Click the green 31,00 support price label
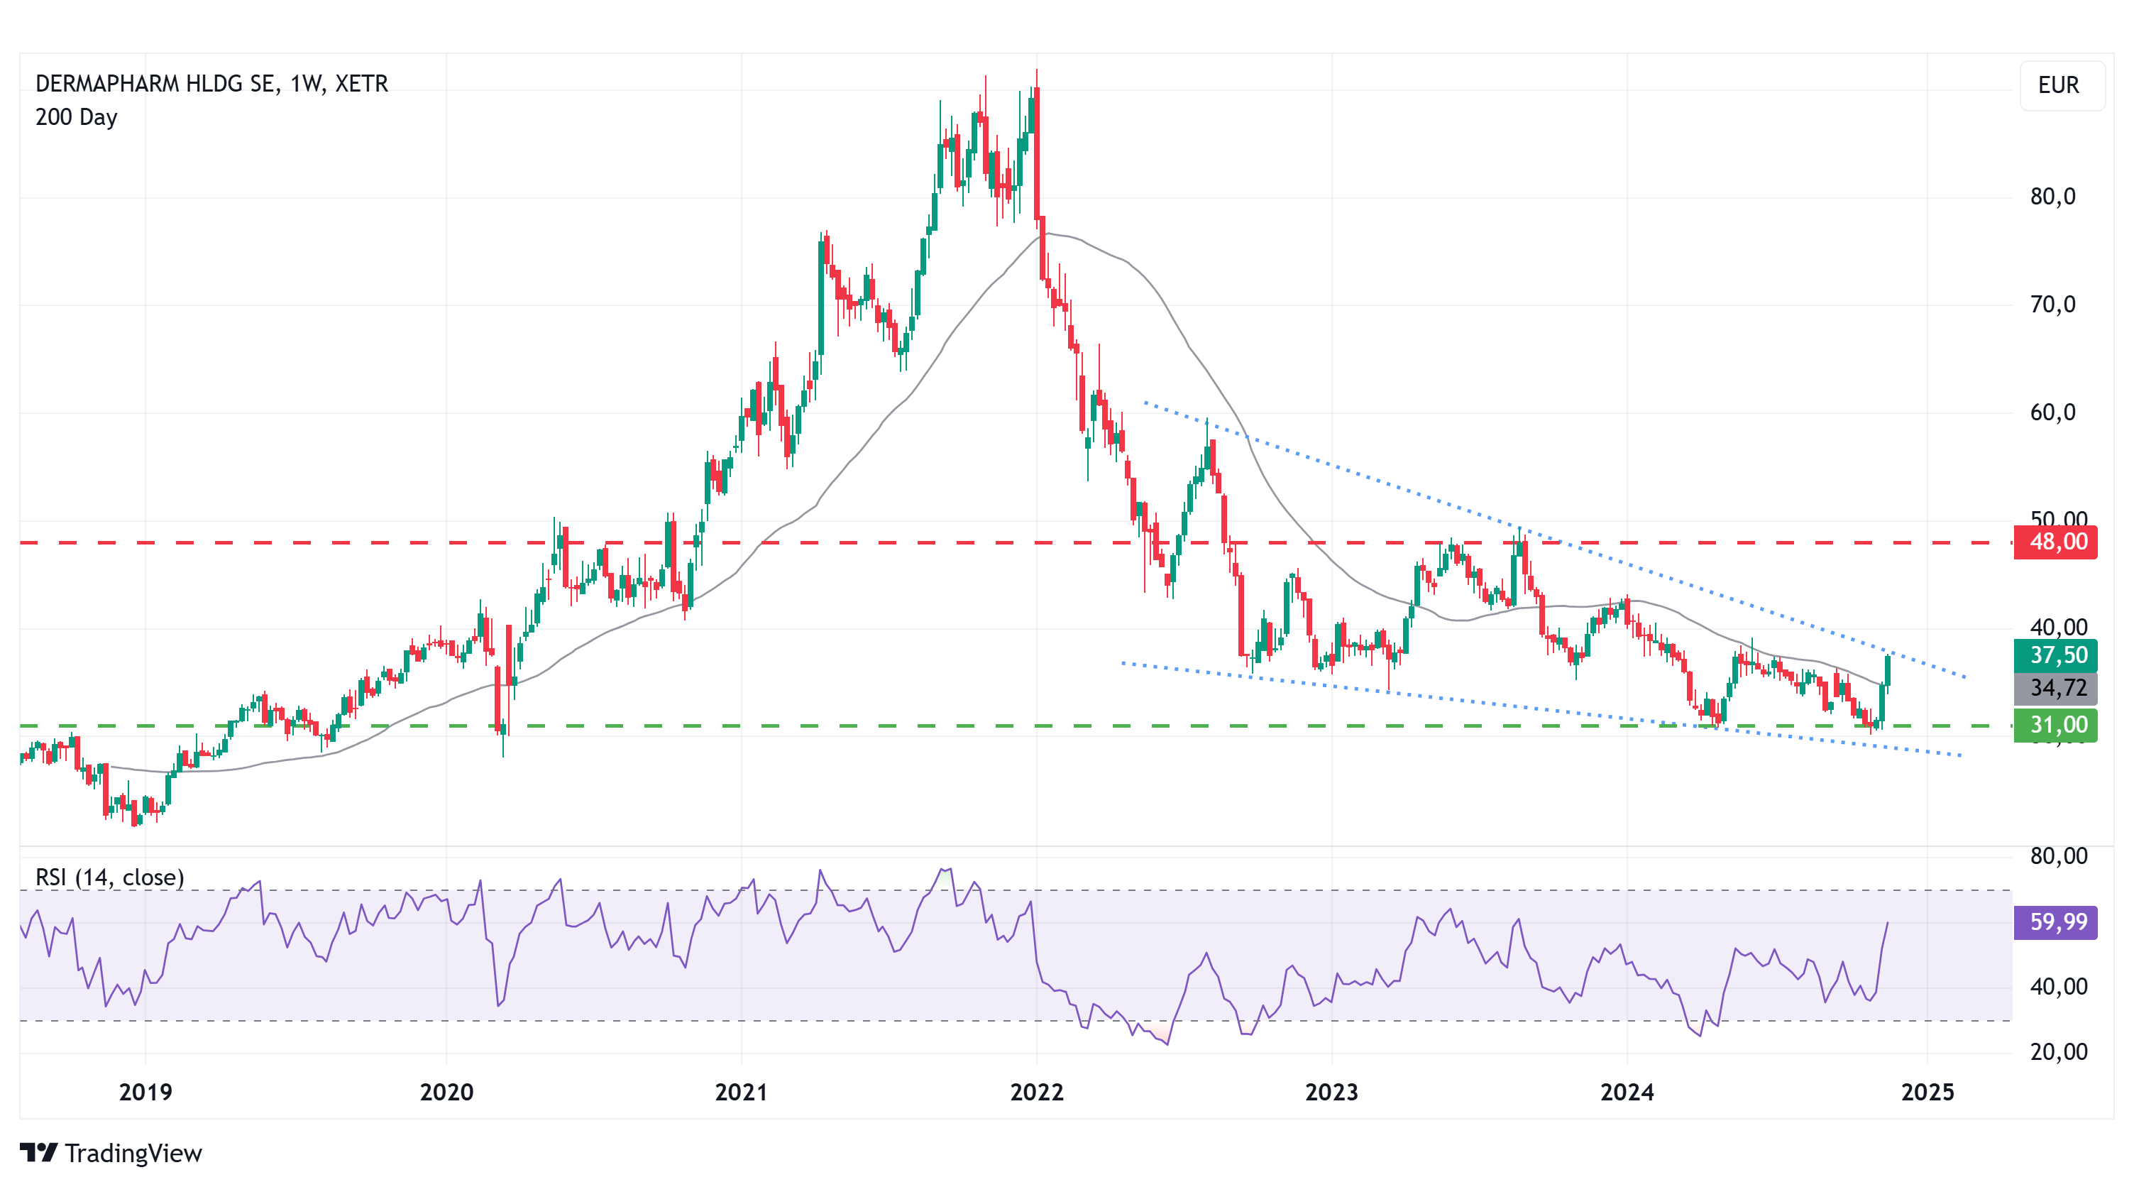 click(2055, 726)
